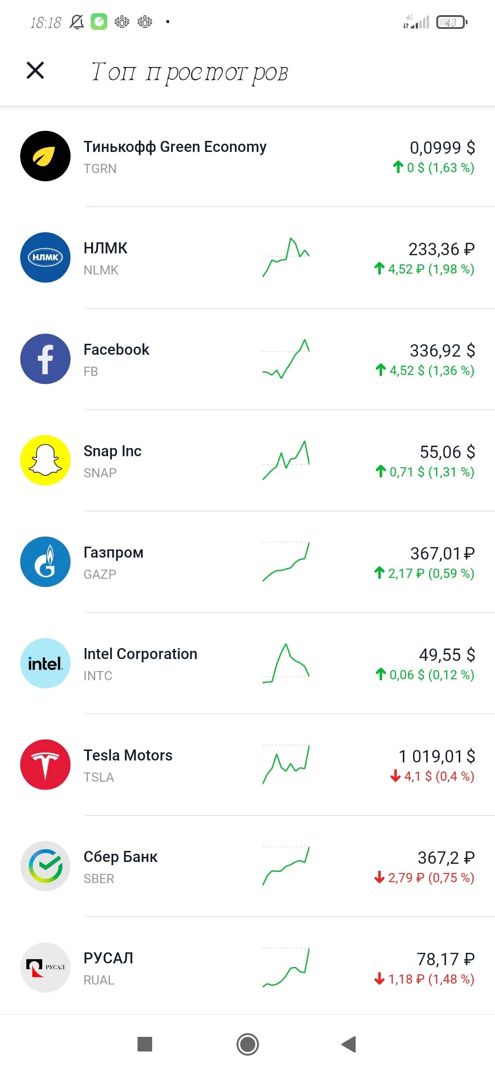Open the Facebook price chart sparkline
The width and height of the screenshot is (495, 1074).
(x=286, y=359)
